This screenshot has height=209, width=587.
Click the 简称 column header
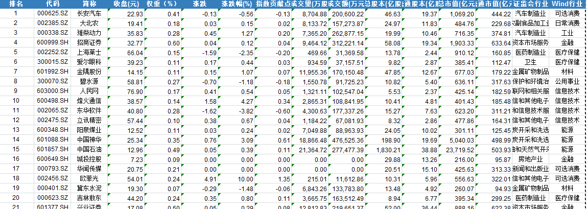(x=89, y=4)
